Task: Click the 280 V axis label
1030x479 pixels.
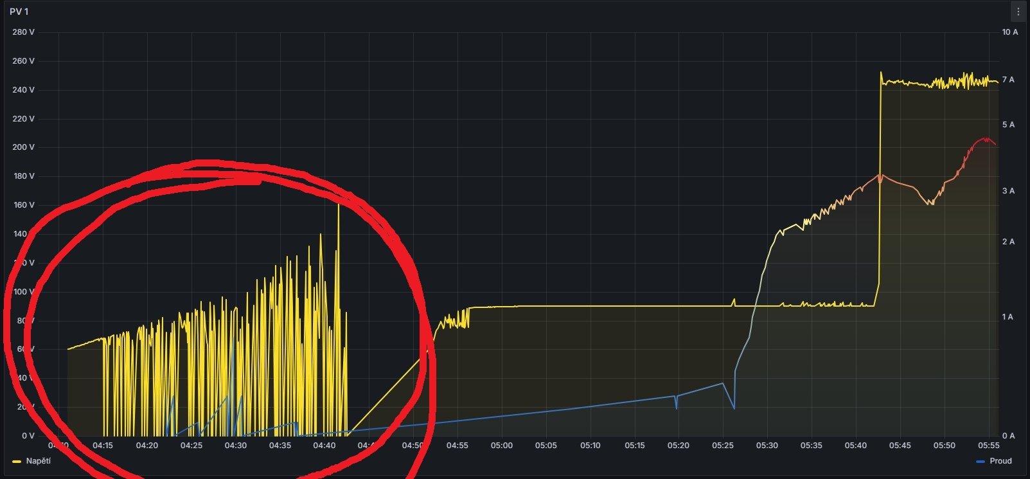Action: click(23, 32)
